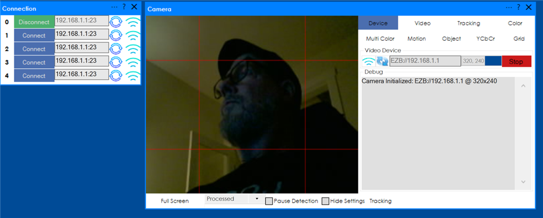This screenshot has height=218, width=543.
Task: Select the YCbCr tab
Action: [x=486, y=39]
